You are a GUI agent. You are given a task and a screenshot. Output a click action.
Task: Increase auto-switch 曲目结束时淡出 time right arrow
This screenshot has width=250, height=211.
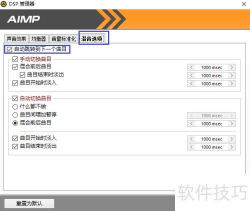231,147
